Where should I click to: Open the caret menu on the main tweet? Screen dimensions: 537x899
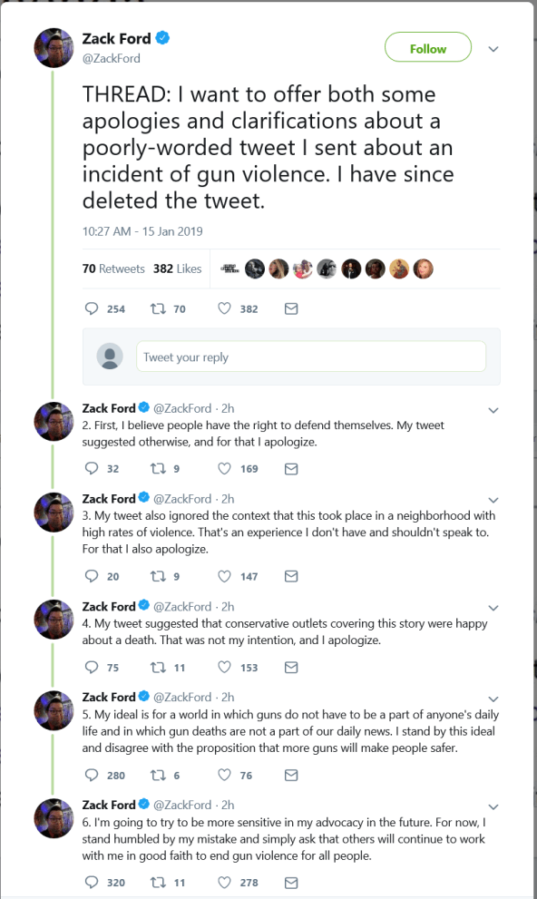(493, 47)
